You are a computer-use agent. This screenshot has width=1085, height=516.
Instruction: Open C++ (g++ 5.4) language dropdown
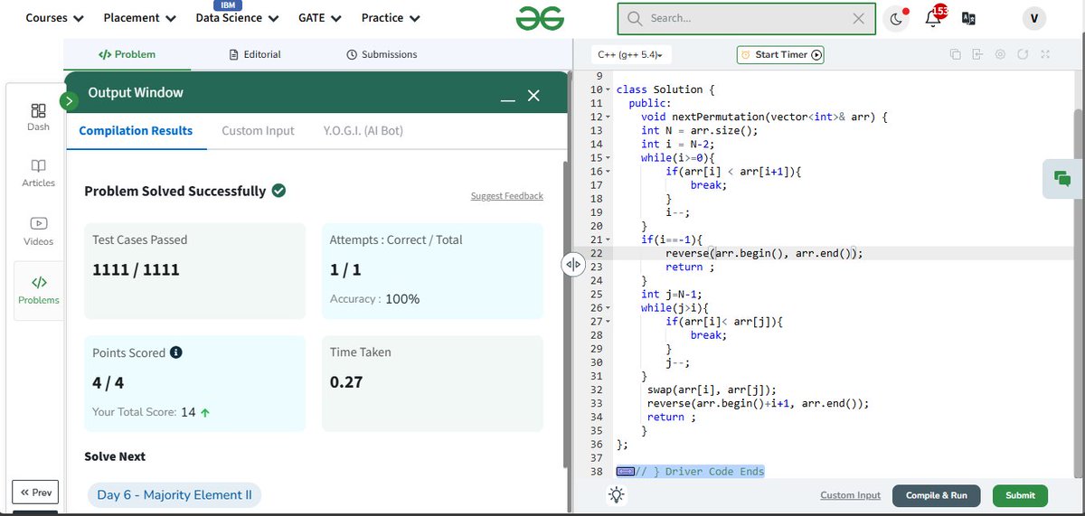[629, 55]
